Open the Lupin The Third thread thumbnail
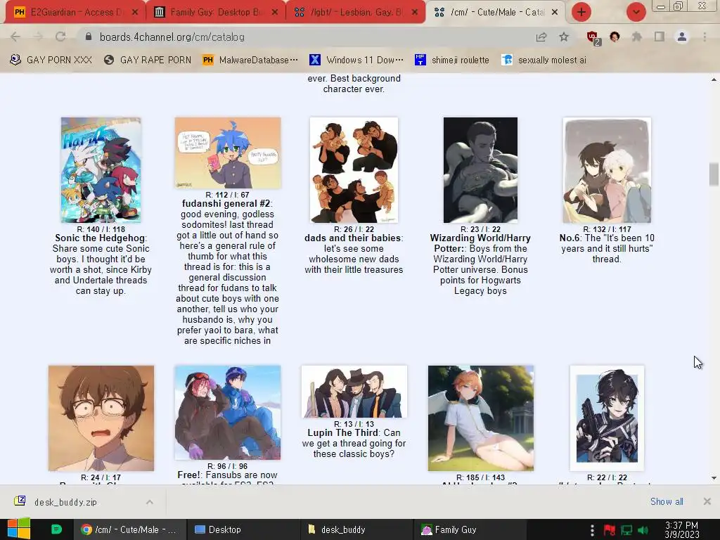 (x=354, y=392)
